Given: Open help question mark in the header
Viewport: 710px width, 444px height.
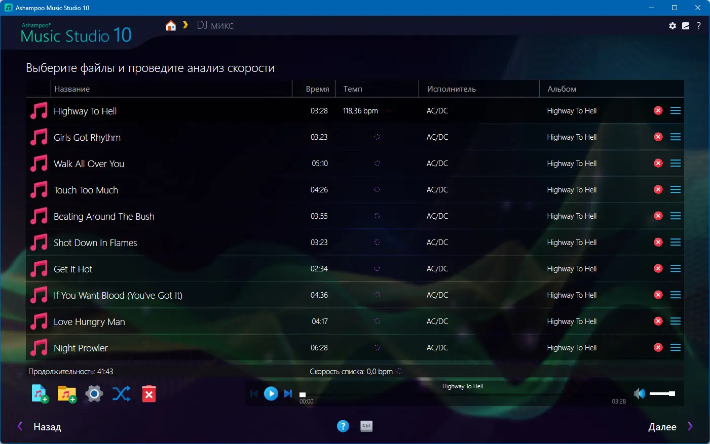Looking at the screenshot, I should pyautogui.click(x=699, y=26).
